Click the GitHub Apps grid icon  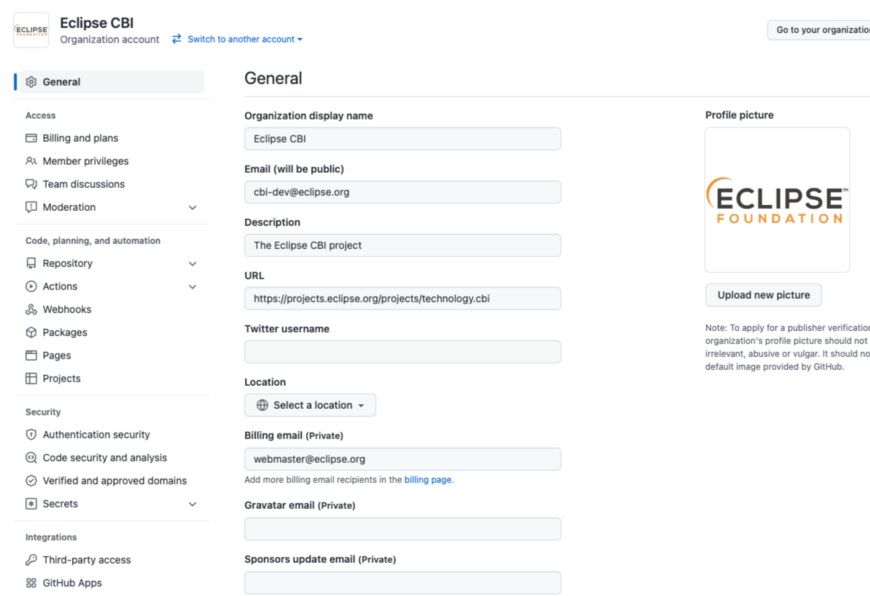tap(31, 583)
